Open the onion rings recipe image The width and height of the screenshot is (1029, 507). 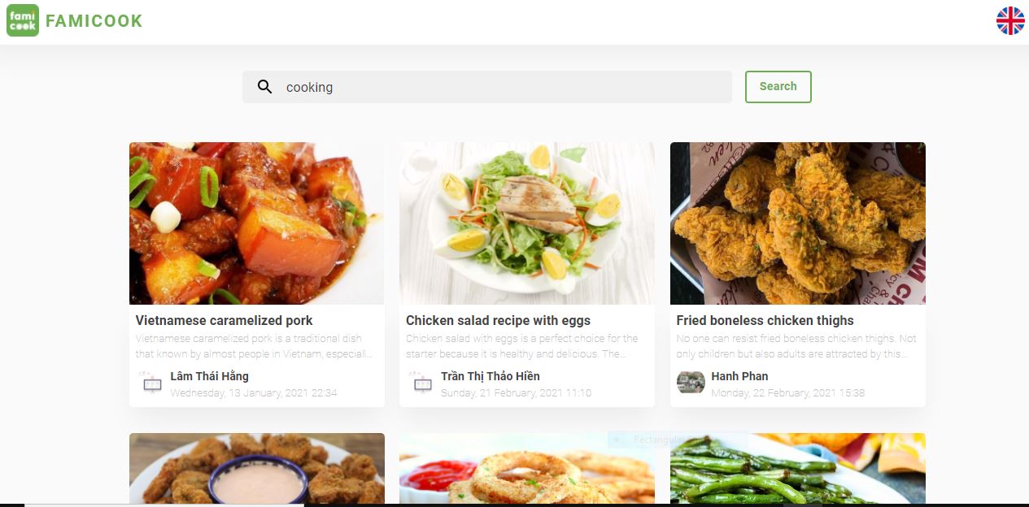[x=526, y=468]
